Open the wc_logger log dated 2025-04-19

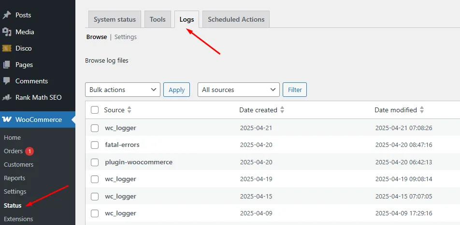(x=121, y=179)
